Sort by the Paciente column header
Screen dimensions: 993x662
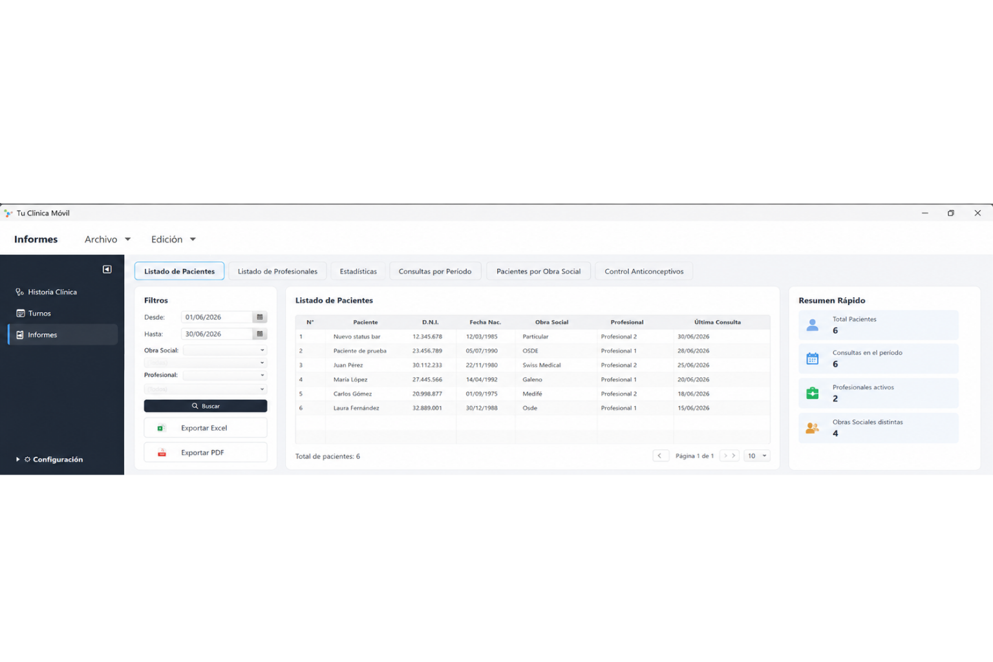click(x=365, y=322)
